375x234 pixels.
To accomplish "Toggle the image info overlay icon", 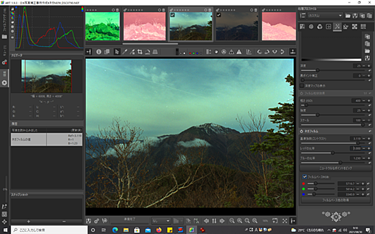I will point(99,52).
